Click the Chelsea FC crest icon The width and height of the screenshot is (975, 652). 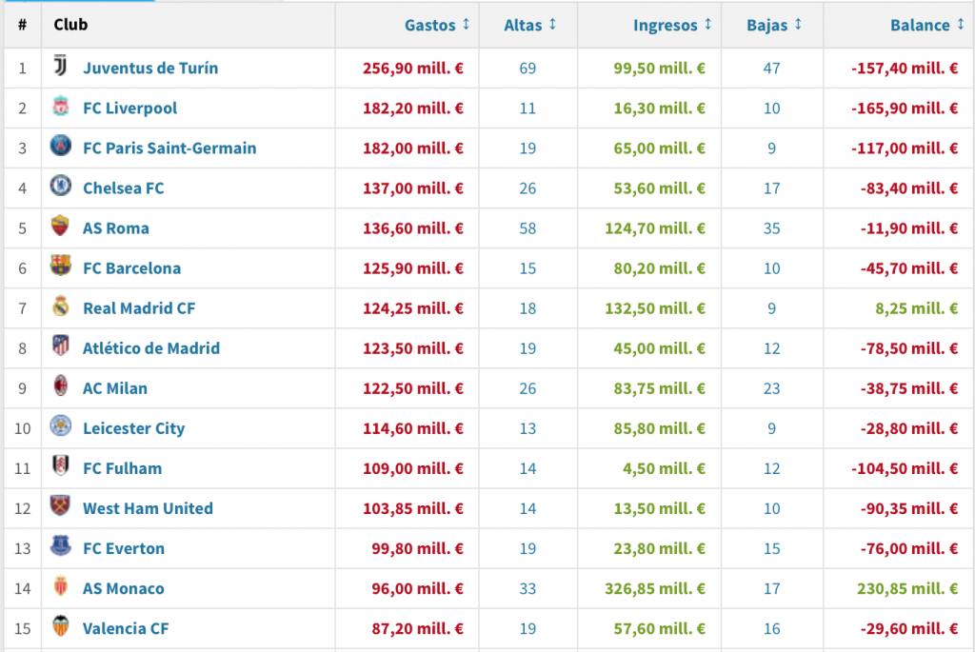tap(60, 186)
